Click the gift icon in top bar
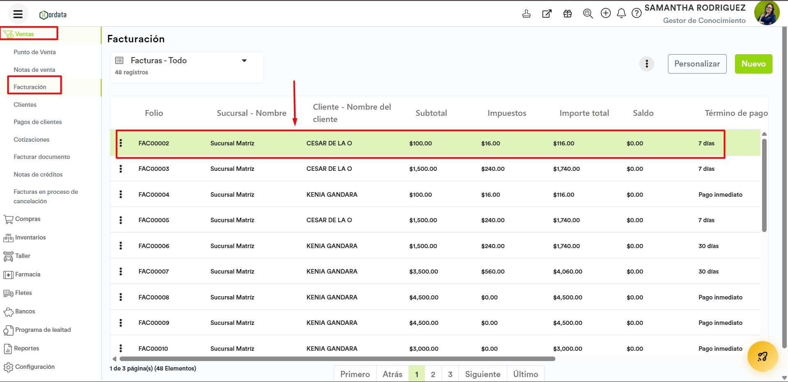 568,14
